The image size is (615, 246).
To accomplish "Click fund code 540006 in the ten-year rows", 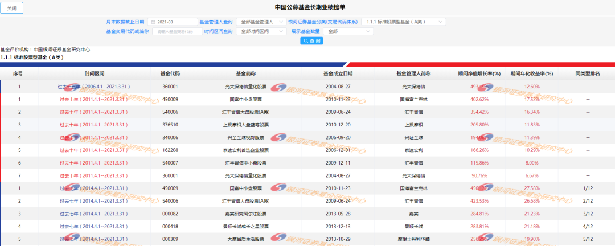I will (x=170, y=112).
